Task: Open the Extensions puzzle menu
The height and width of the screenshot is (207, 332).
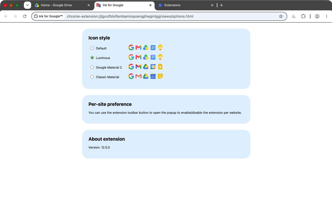Action: [x=303, y=16]
